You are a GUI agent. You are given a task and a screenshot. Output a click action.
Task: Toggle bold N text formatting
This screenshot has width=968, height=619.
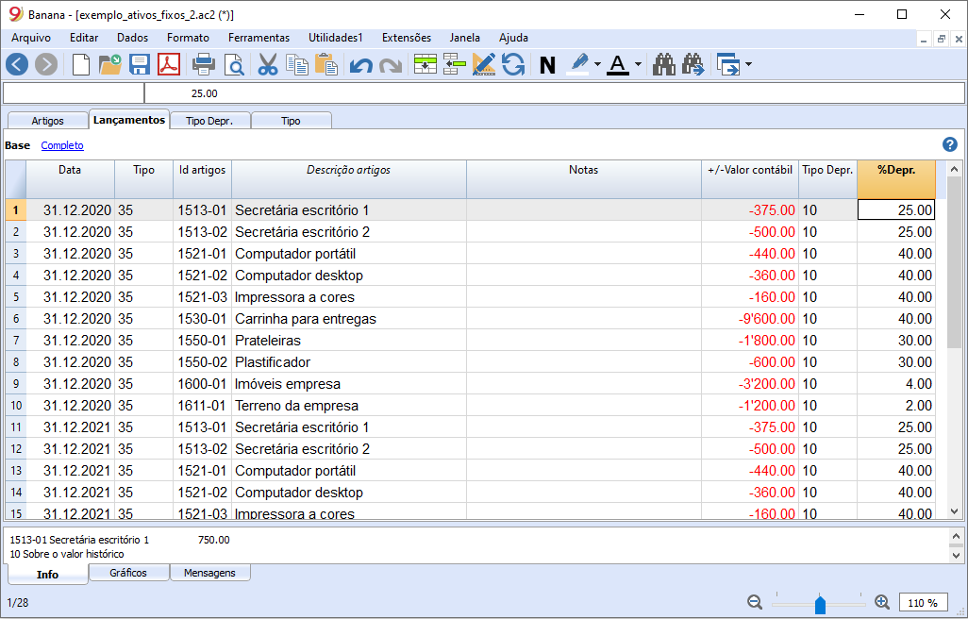[547, 65]
